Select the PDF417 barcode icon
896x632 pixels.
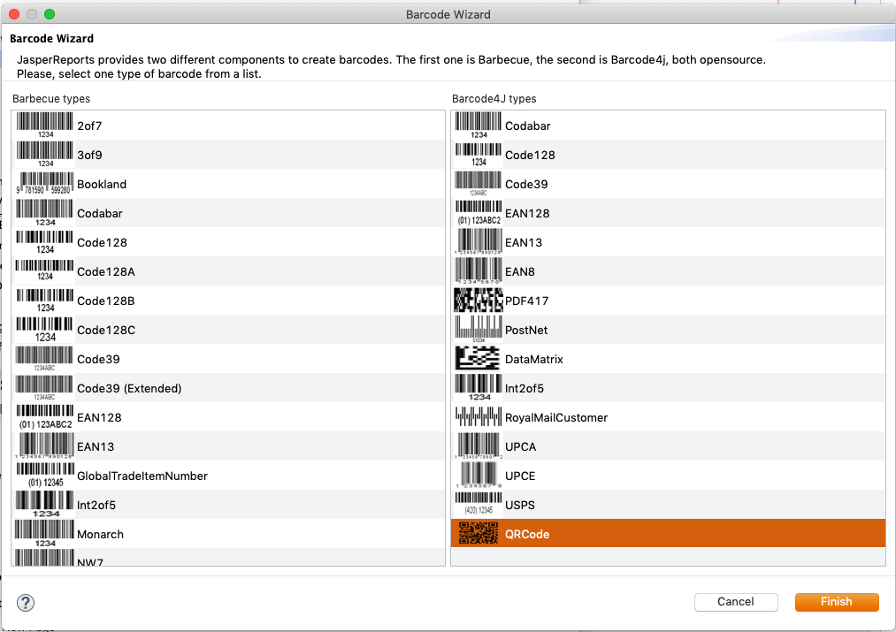479,301
